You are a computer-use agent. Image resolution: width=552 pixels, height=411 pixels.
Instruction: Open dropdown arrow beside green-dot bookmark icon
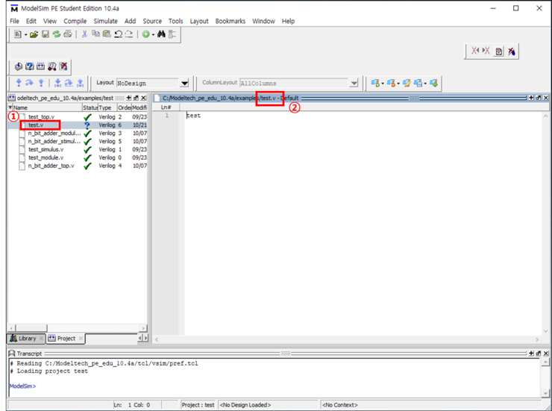383,84
